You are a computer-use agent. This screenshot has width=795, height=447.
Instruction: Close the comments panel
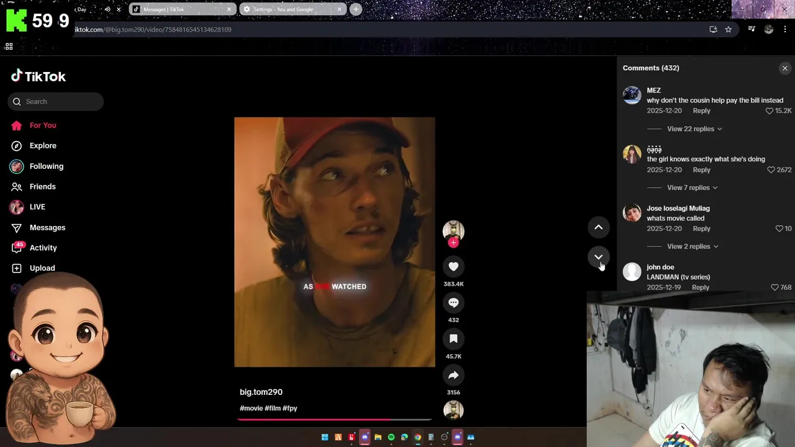point(785,68)
